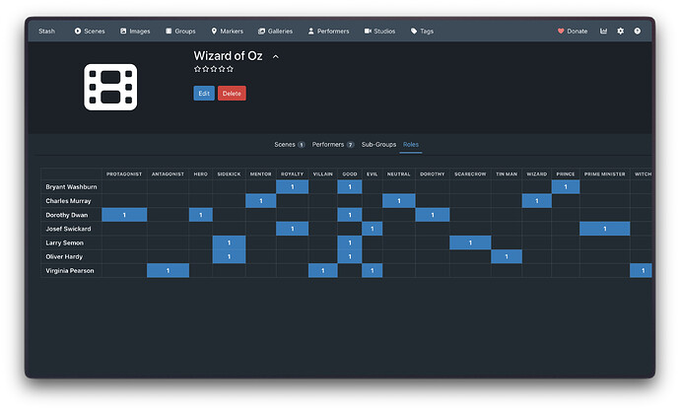Click the ROYALTY column header

[293, 174]
